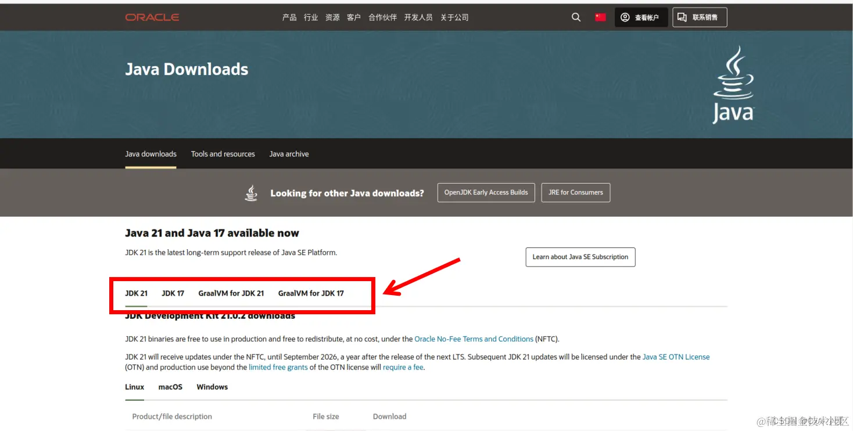
Task: Click the Java Downloads page heading
Action: (x=187, y=69)
